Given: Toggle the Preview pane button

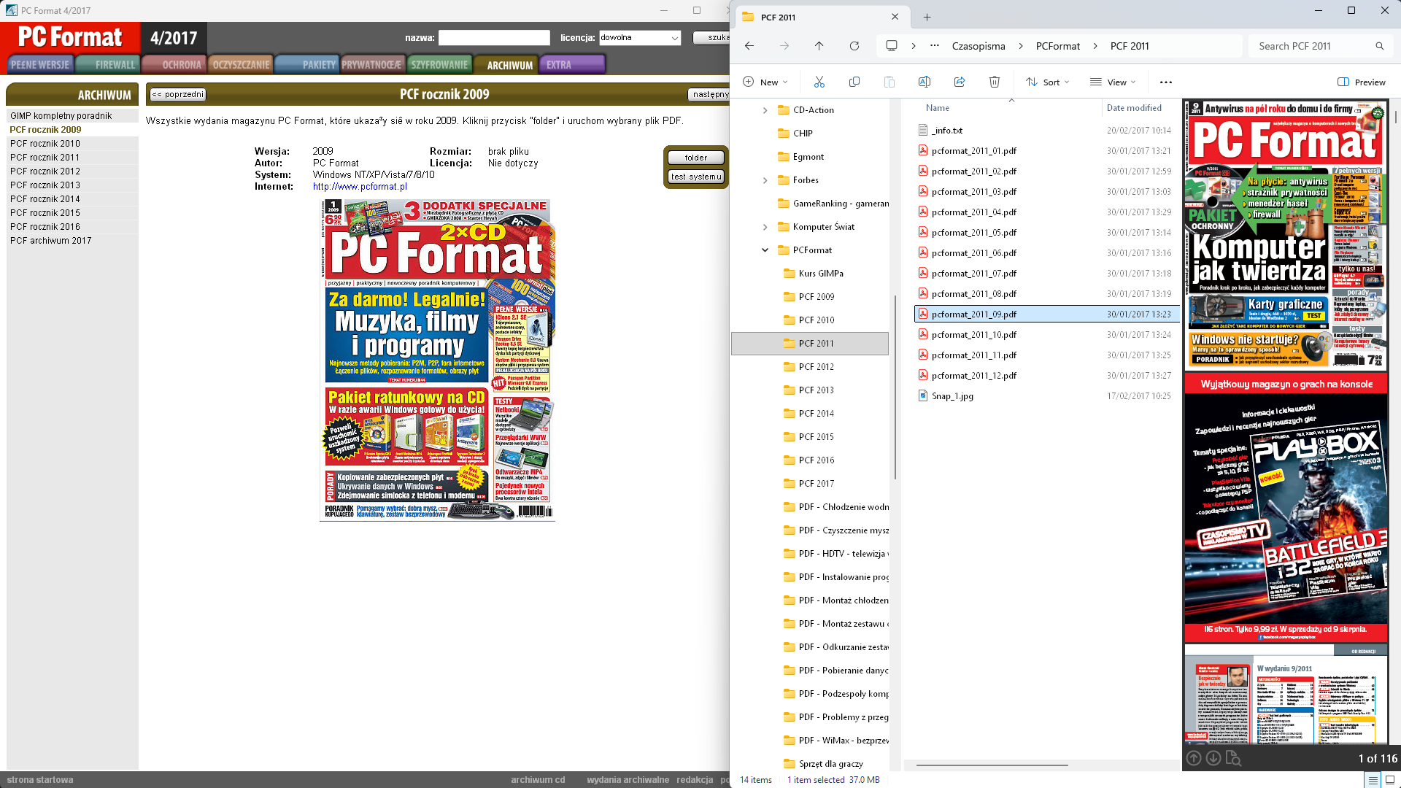Looking at the screenshot, I should tap(1361, 82).
